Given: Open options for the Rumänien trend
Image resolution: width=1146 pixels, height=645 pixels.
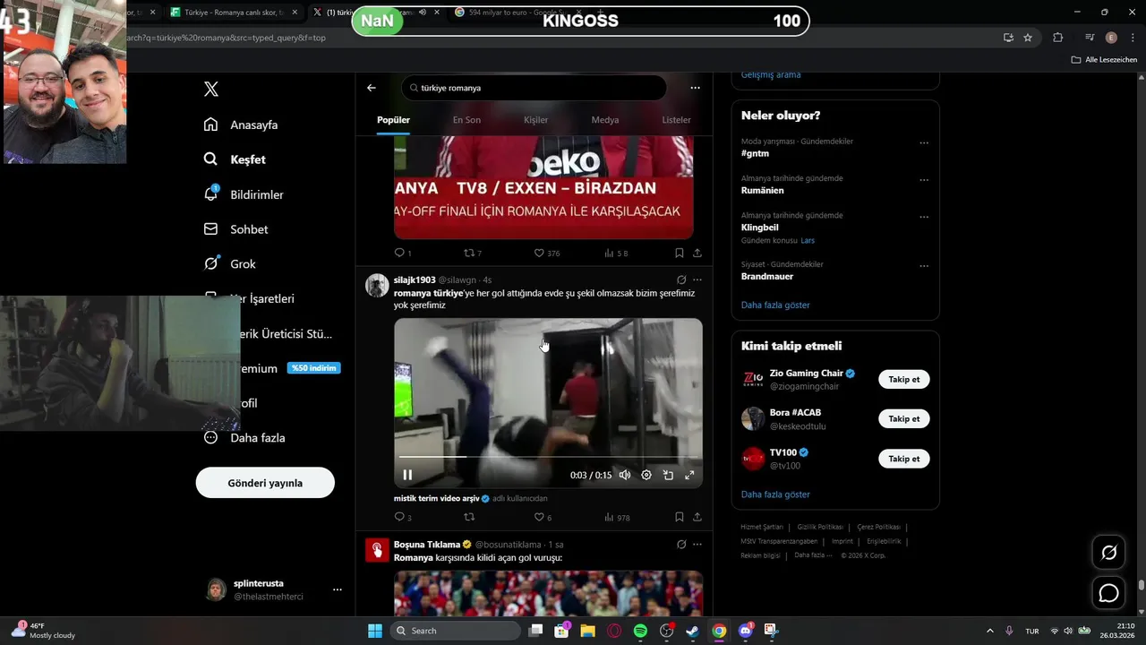Looking at the screenshot, I should pyautogui.click(x=924, y=180).
